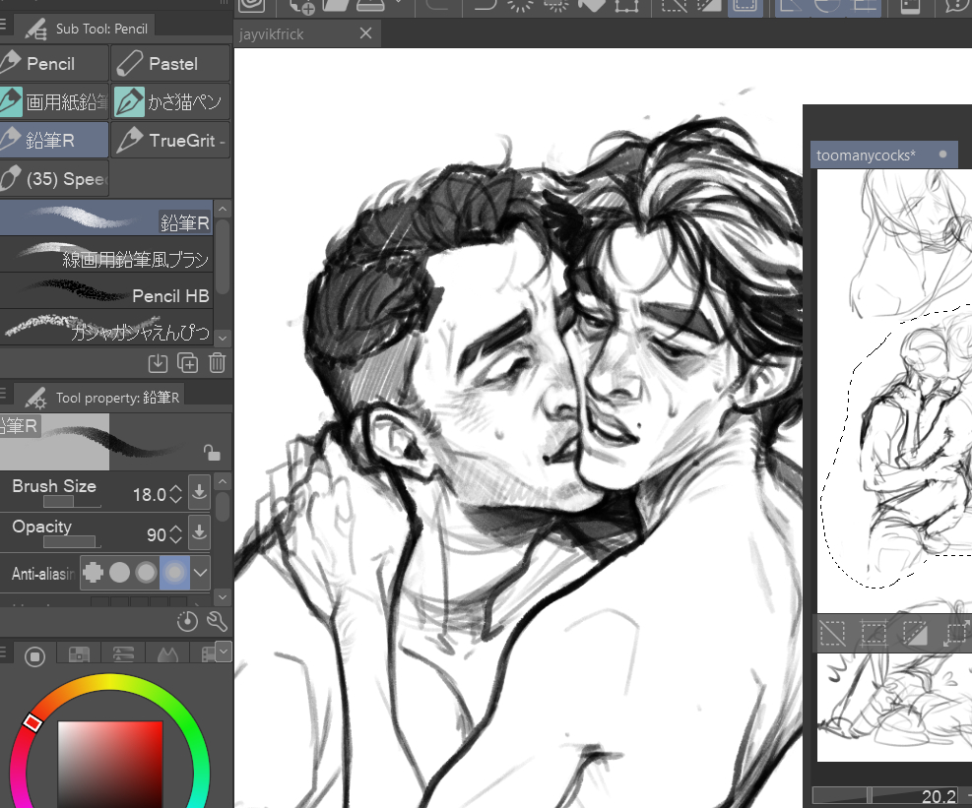This screenshot has height=808, width=972.
Task: Switch to the toomanycocks* canvas tab
Action: click(x=867, y=155)
